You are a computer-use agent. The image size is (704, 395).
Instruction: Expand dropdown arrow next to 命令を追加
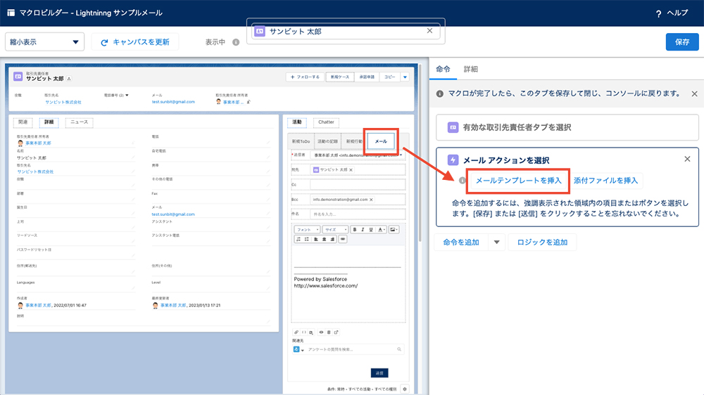(x=496, y=242)
